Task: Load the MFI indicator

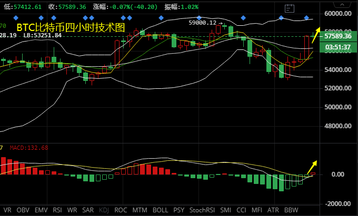Action: coord(257,210)
